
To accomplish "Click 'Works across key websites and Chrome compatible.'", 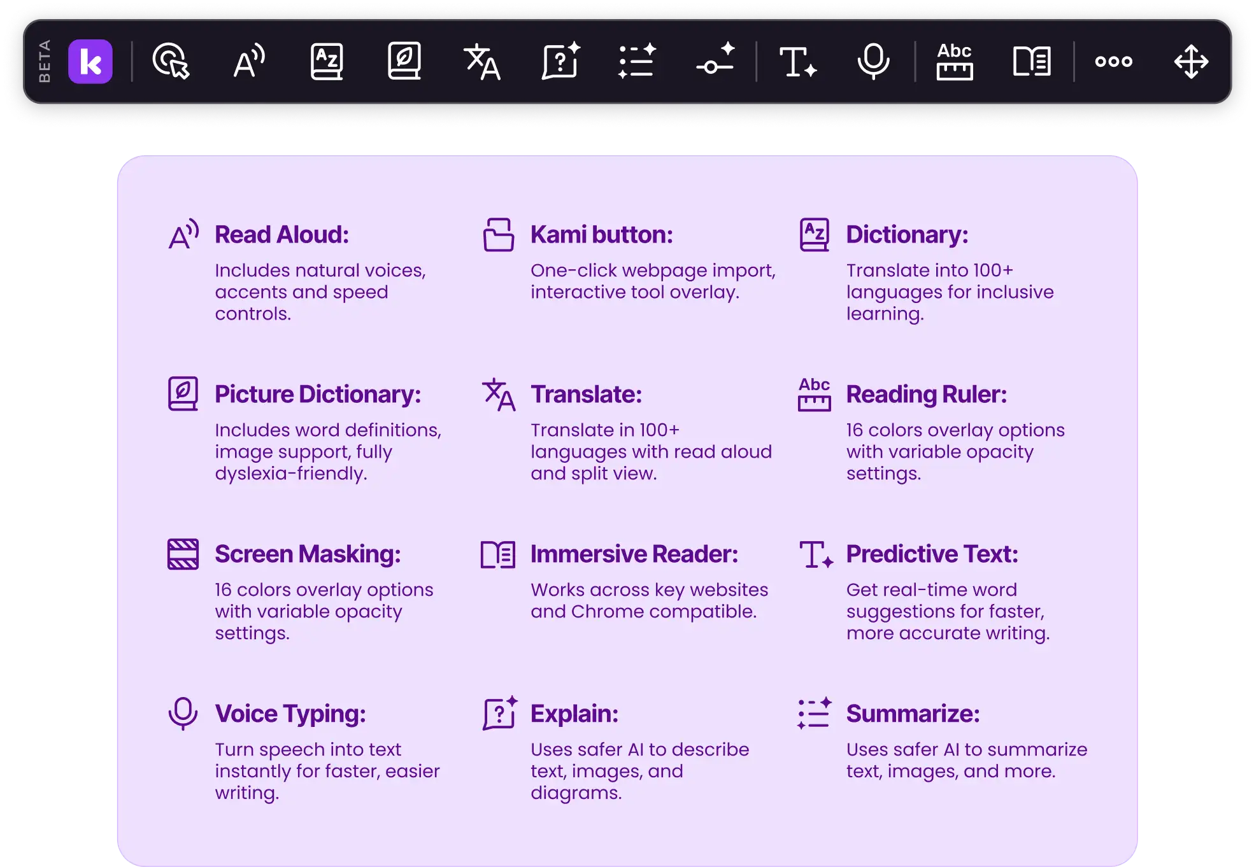I will (x=649, y=600).
